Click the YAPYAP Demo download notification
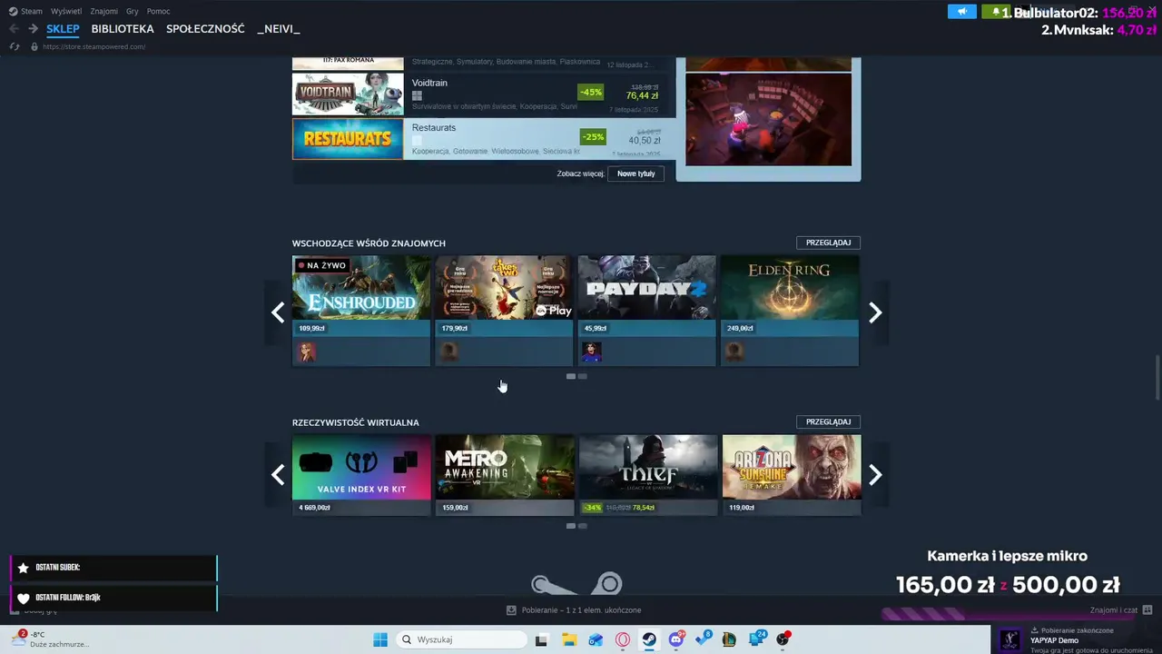1162x654 pixels. 1076,639
